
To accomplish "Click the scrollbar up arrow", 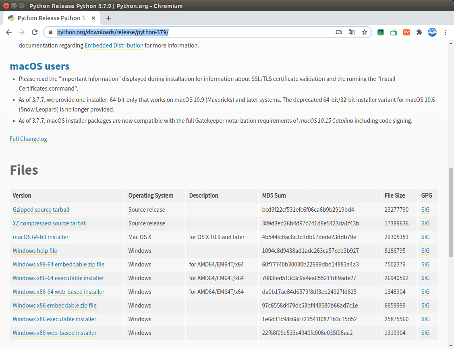I will [451, 43].
